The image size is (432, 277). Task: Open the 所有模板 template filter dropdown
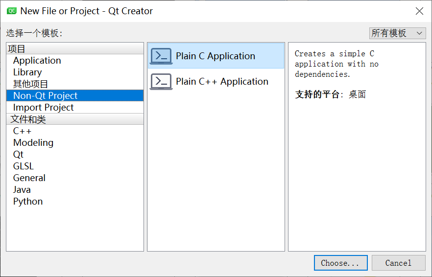pos(397,33)
